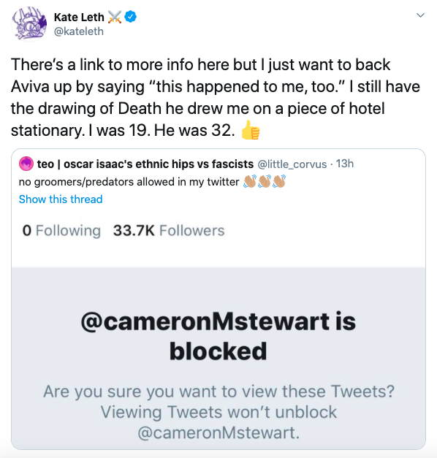This screenshot has height=458, width=437.
Task: Click Show this thread link
Action: tap(61, 199)
